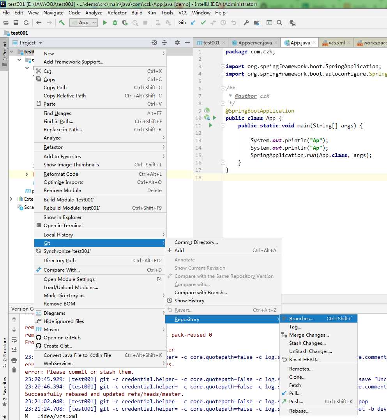Click the 1: Project side tool tab
This screenshot has height=420, width=387.
click(4, 55)
